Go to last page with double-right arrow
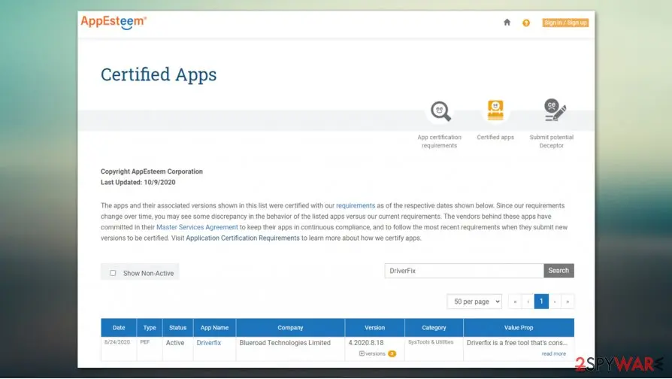672x379 pixels. coord(568,302)
